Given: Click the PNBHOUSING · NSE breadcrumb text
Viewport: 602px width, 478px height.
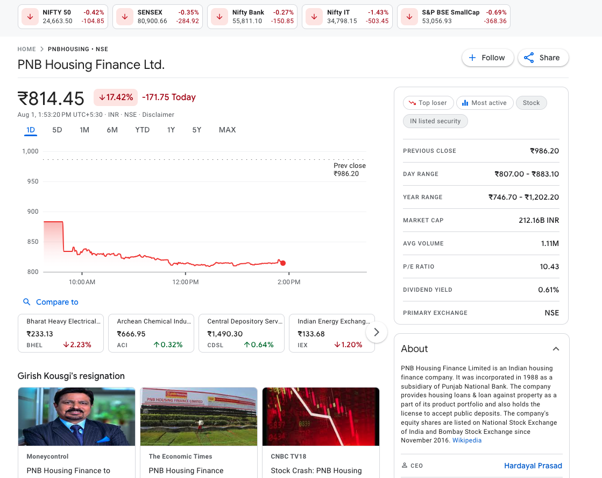Looking at the screenshot, I should (x=78, y=49).
